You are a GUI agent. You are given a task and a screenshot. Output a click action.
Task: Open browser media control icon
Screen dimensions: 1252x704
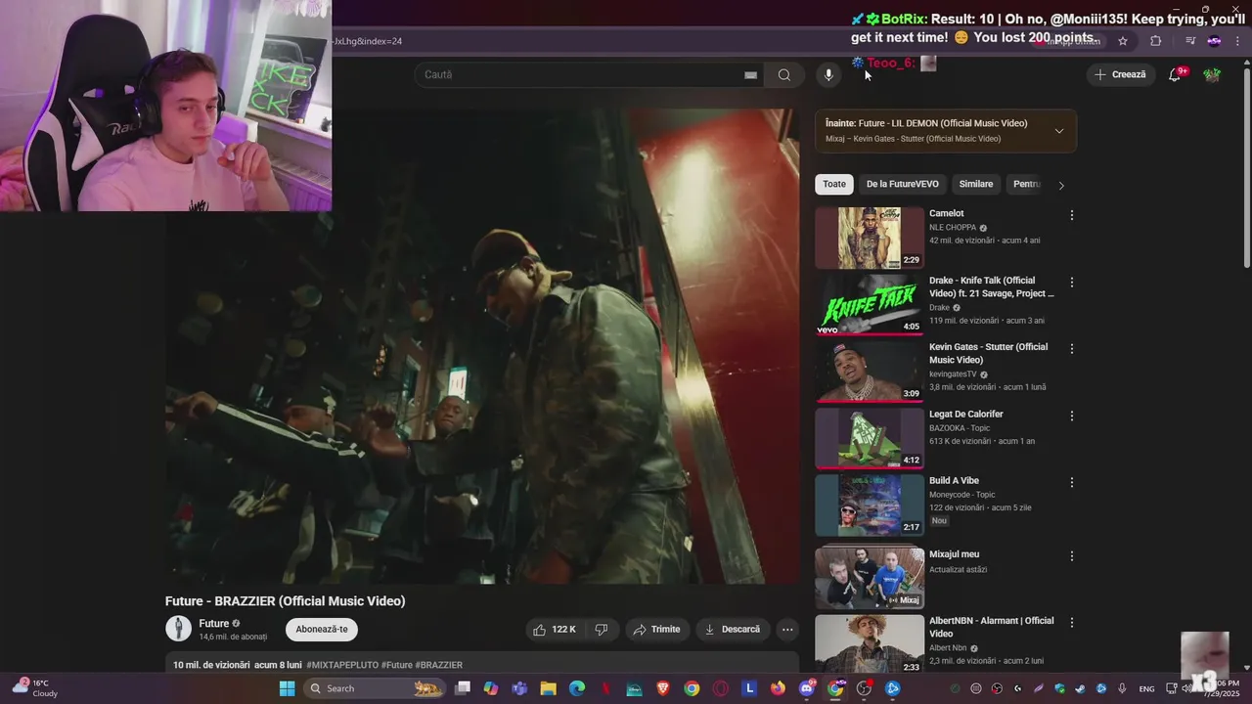pyautogui.click(x=1190, y=41)
